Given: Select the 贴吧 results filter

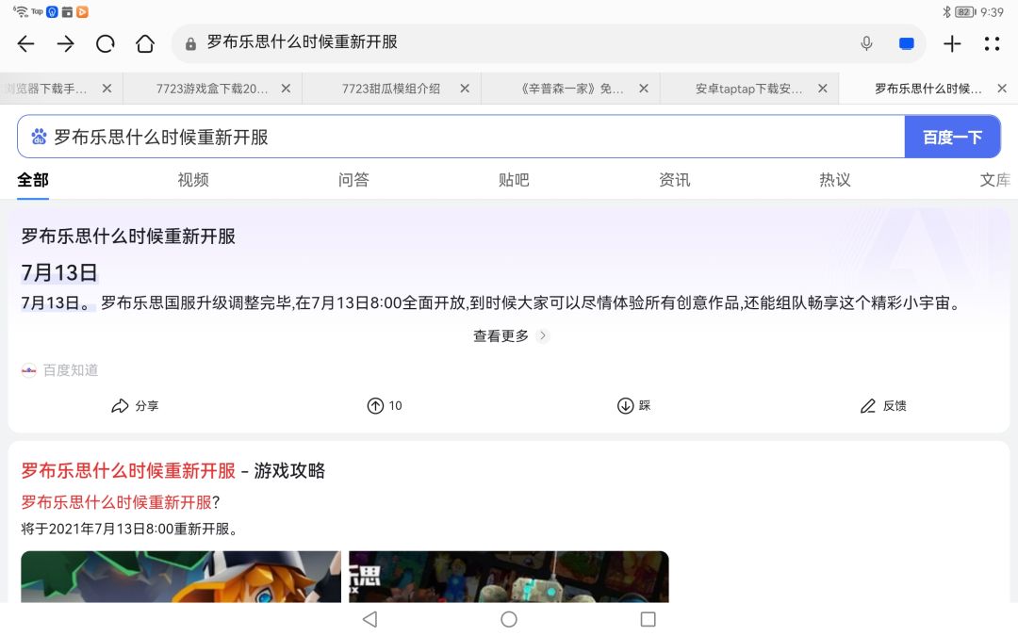Looking at the screenshot, I should [x=515, y=180].
